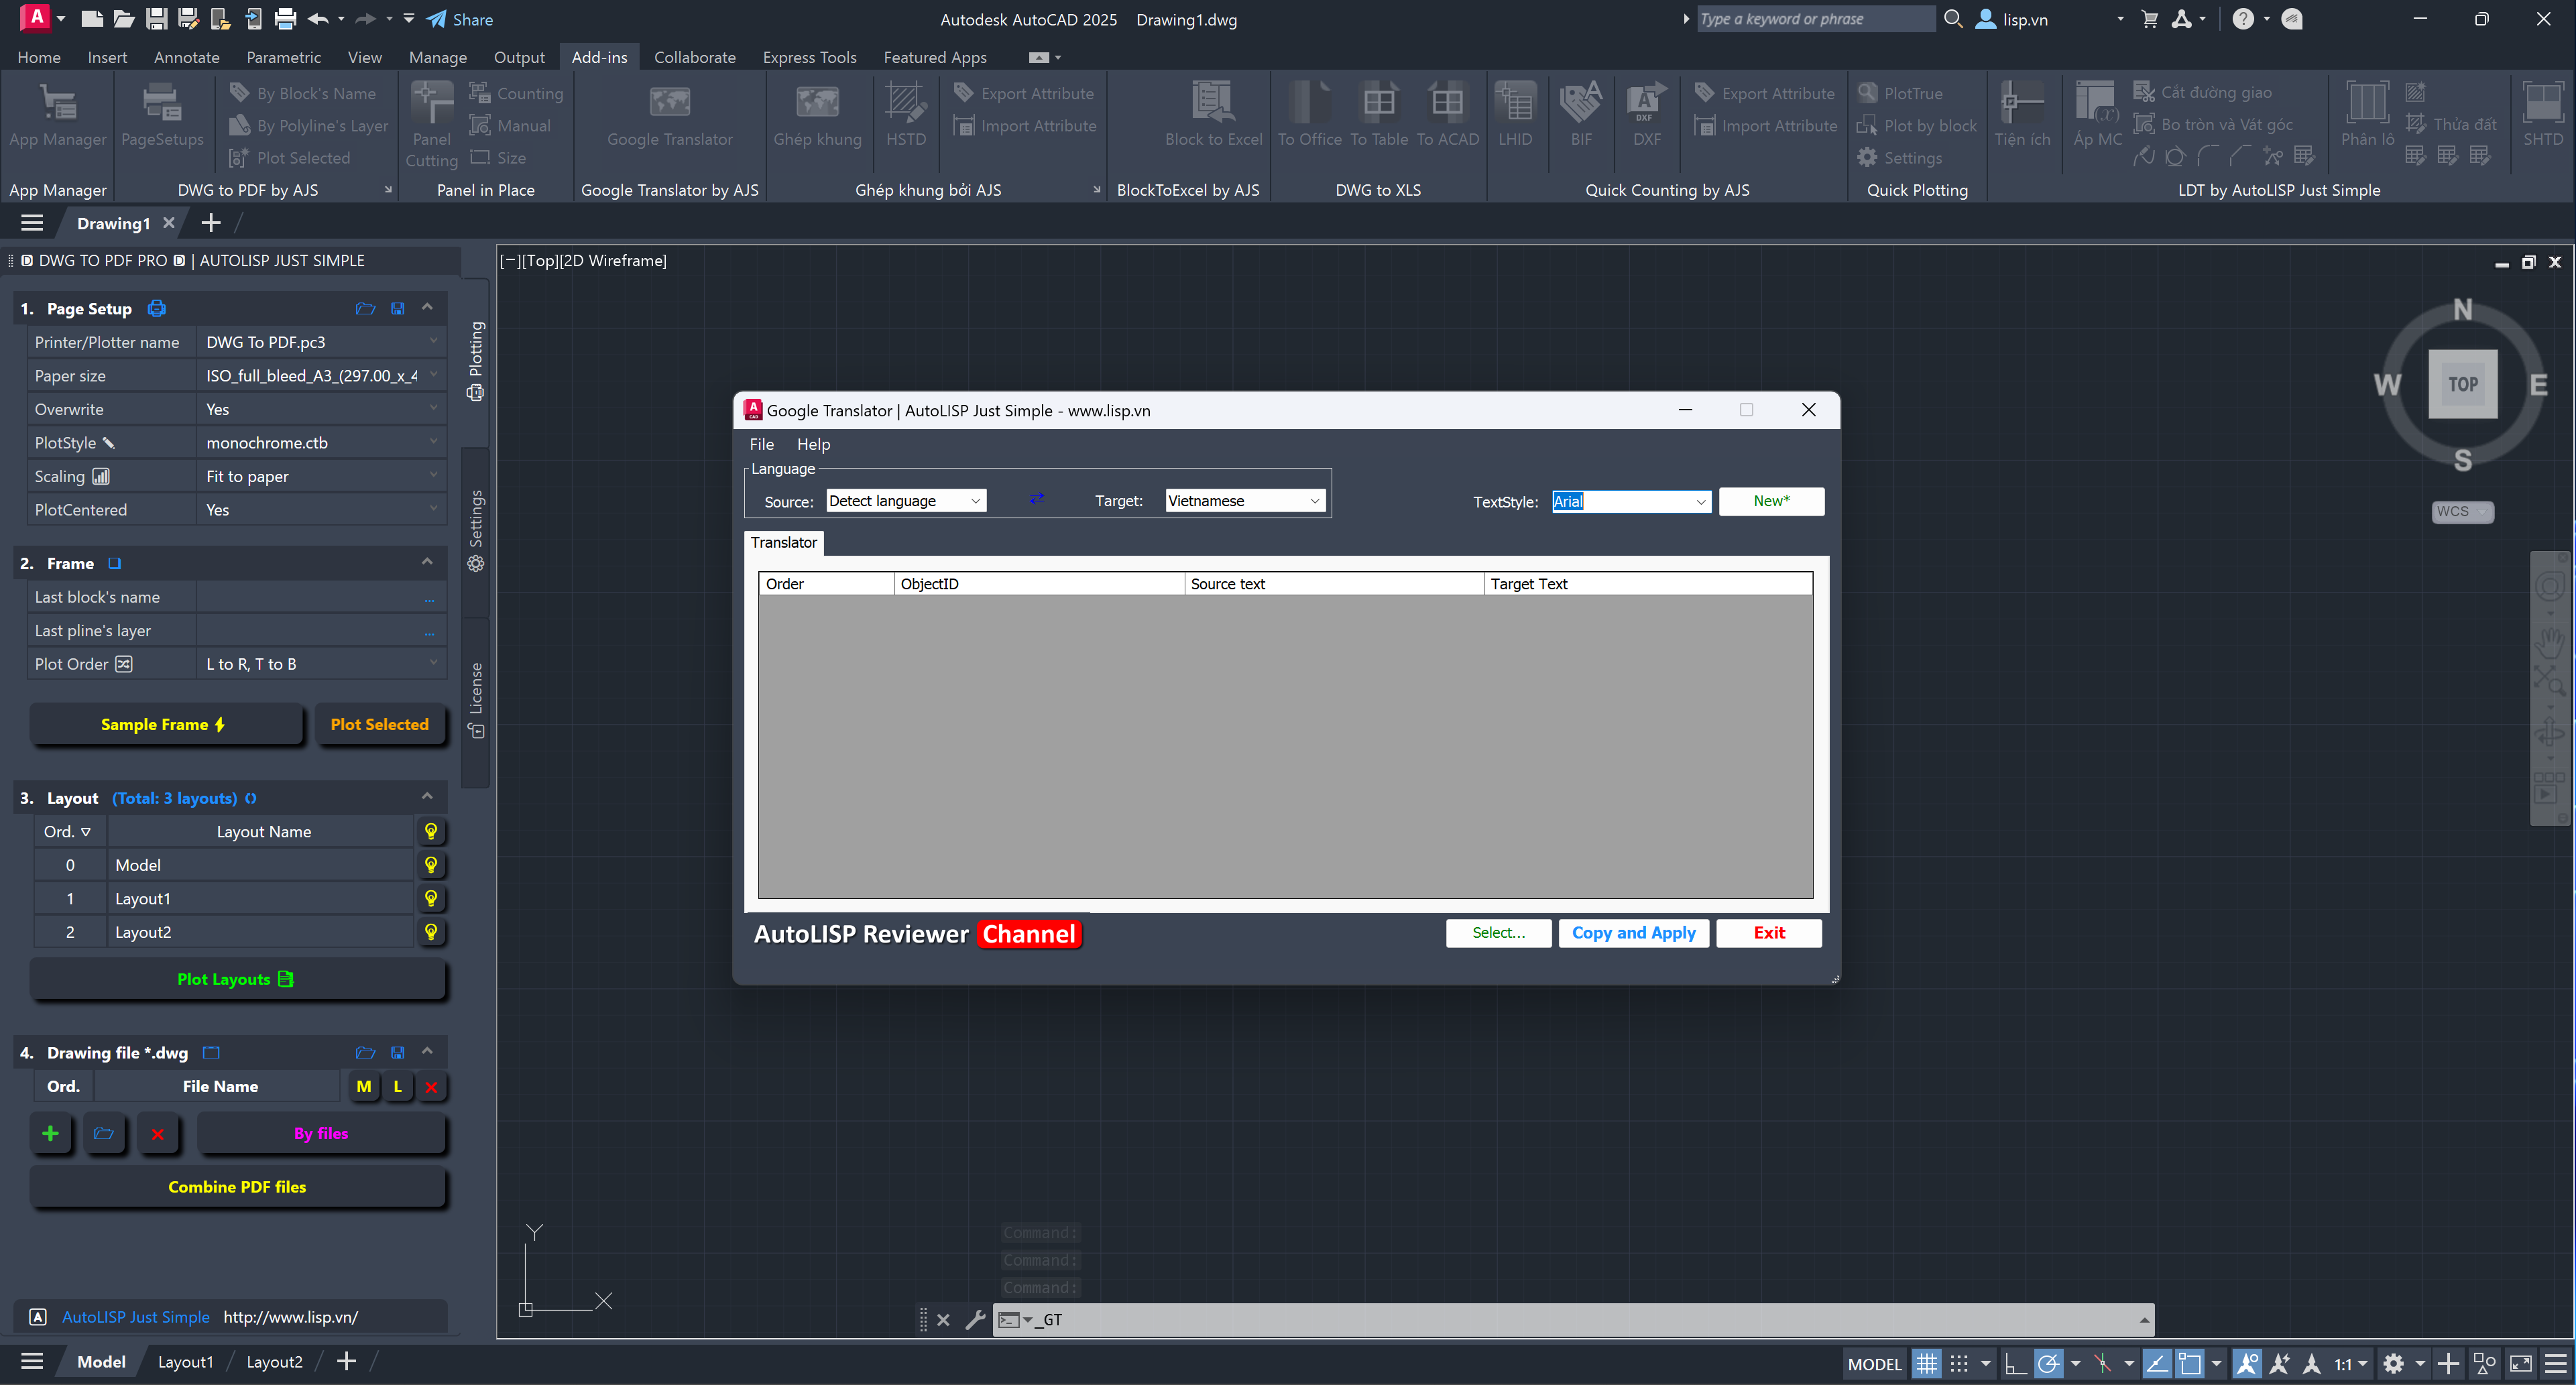Click the TOP face of ViewCube
Viewport: 2576px width, 1385px height.
point(2462,384)
